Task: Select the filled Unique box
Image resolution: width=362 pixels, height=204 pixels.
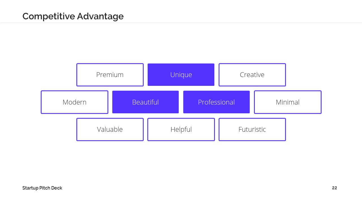Action: coord(181,75)
